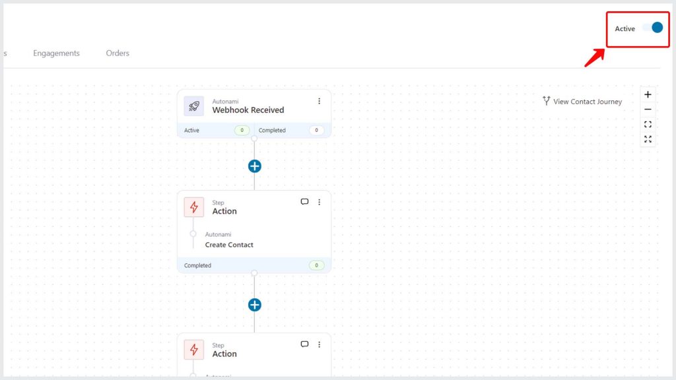Switch to the Orders tab
The image size is (676, 380).
[x=118, y=53]
